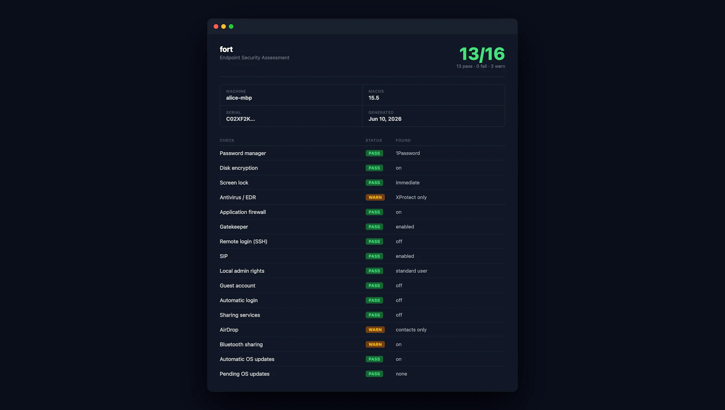Click the WARN badge for Antivirus / EDR
The width and height of the screenshot is (725, 410).
point(375,197)
